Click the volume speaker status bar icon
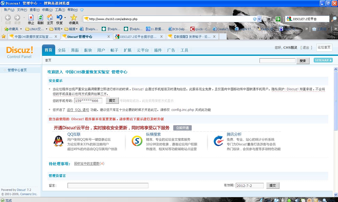338x202 pixels. click(x=297, y=200)
